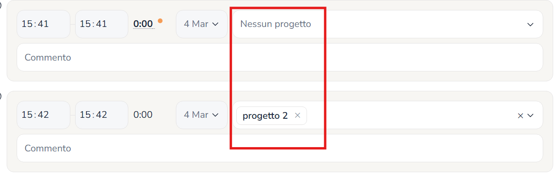Screen dimensions: 557x176
Task: Click the underlined 0:00 duration
Action: pos(143,24)
